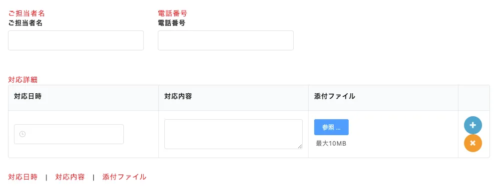Screen dimensions: 499x189
Task: Remove the row with the orange X button
Action: tap(473, 143)
